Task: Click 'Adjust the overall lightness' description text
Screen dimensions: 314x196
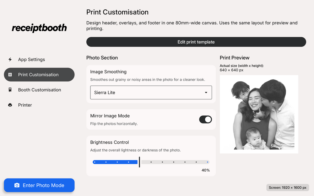Action: [x=135, y=150]
